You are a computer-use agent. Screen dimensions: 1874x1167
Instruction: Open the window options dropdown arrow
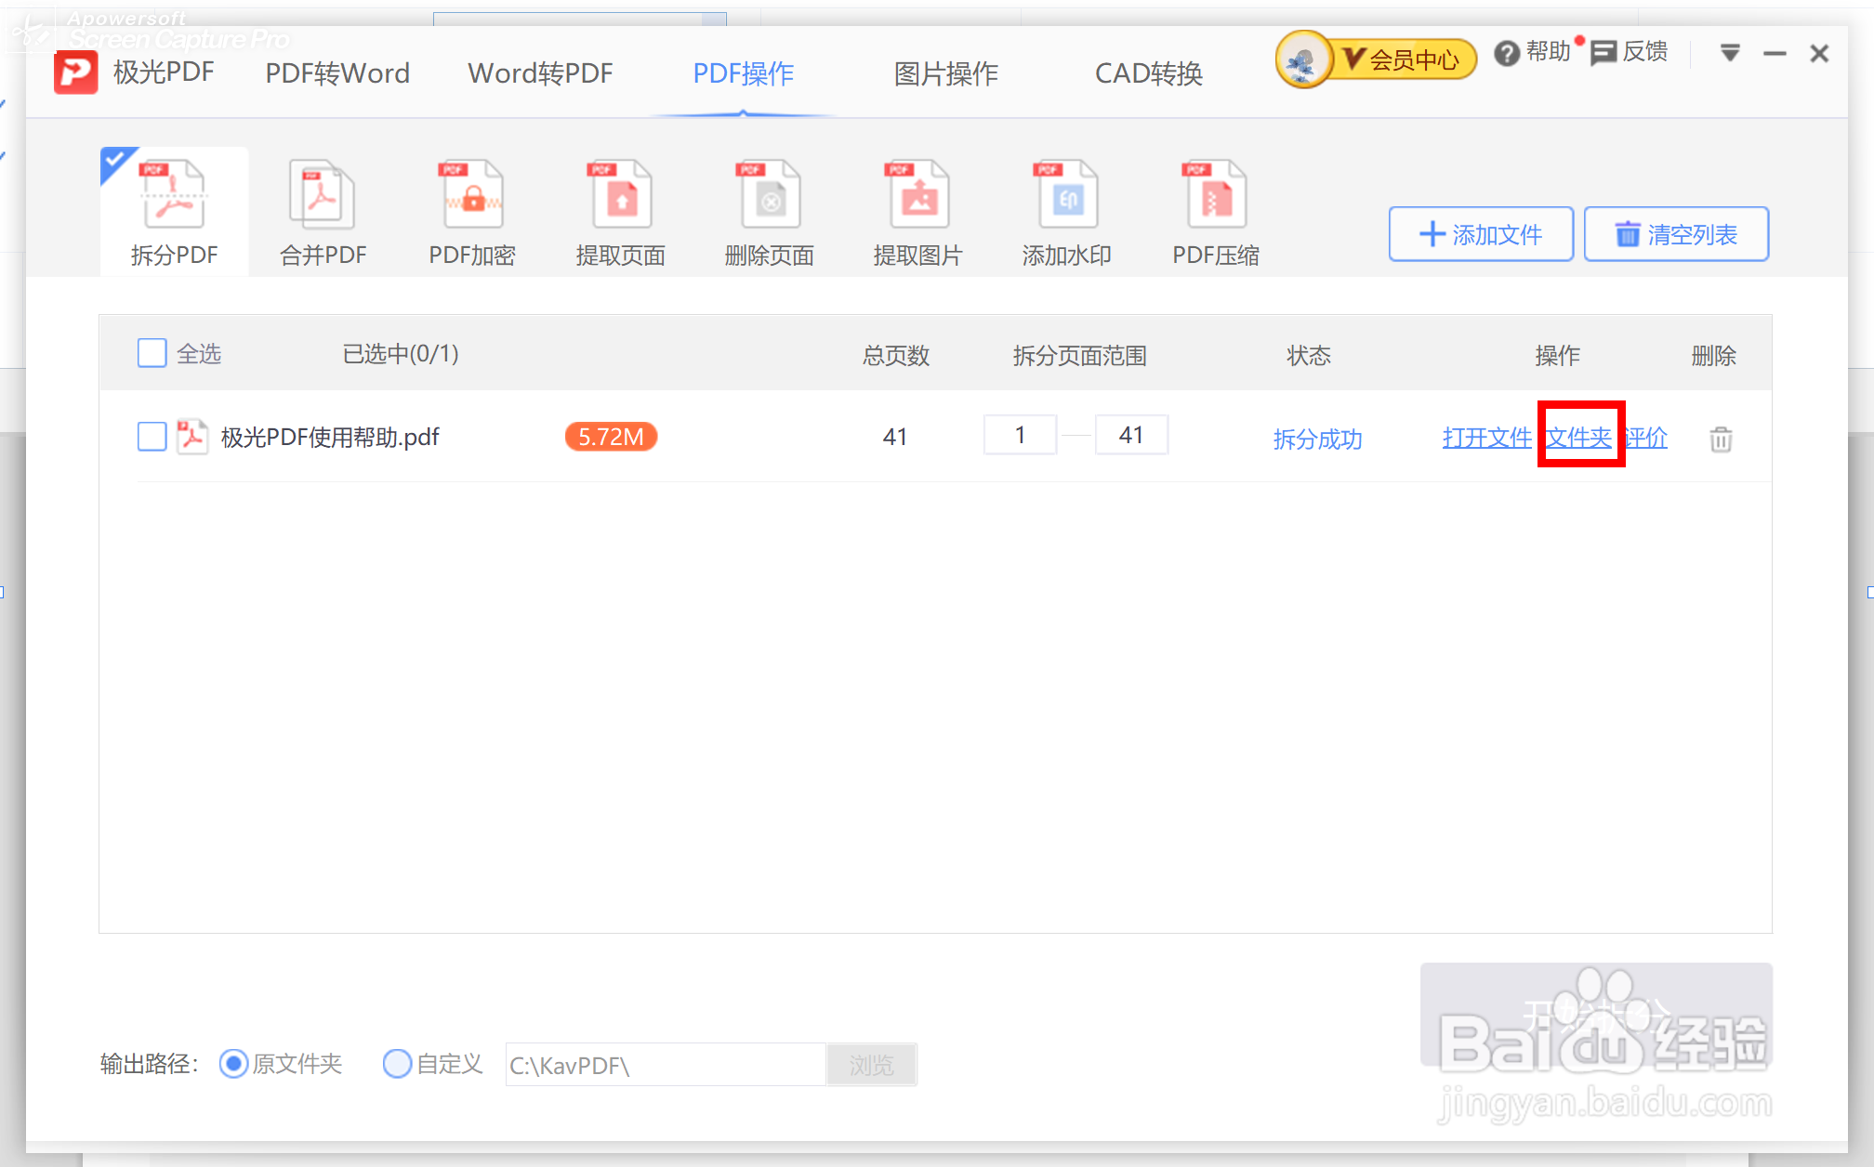tap(1730, 53)
